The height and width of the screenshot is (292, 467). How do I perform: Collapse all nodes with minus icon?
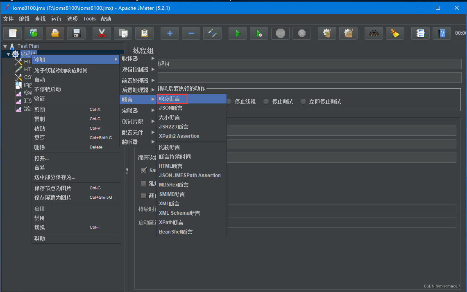(x=191, y=33)
